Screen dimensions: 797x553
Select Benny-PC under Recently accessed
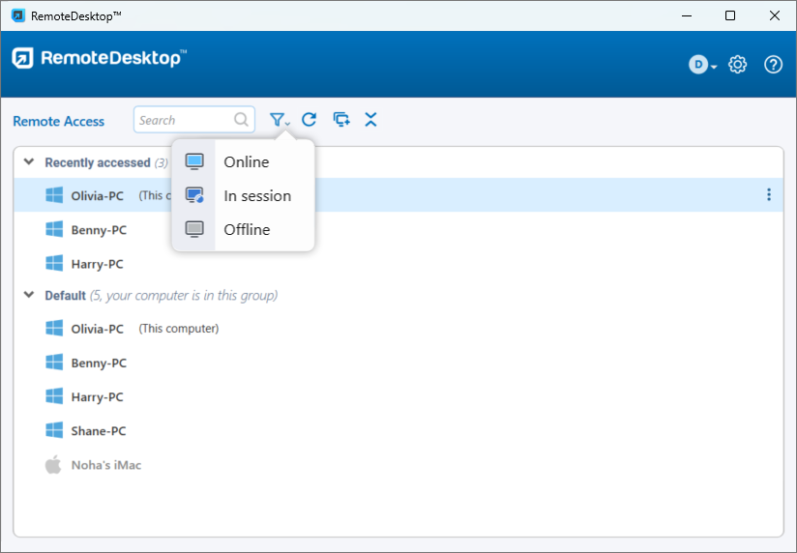98,230
